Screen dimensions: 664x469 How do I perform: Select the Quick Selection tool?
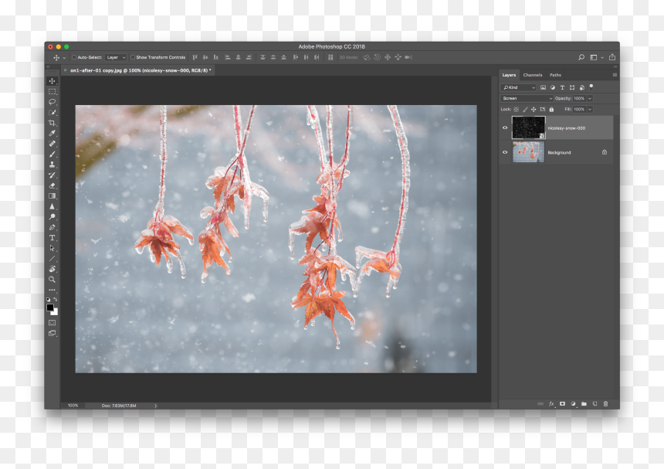click(x=52, y=112)
